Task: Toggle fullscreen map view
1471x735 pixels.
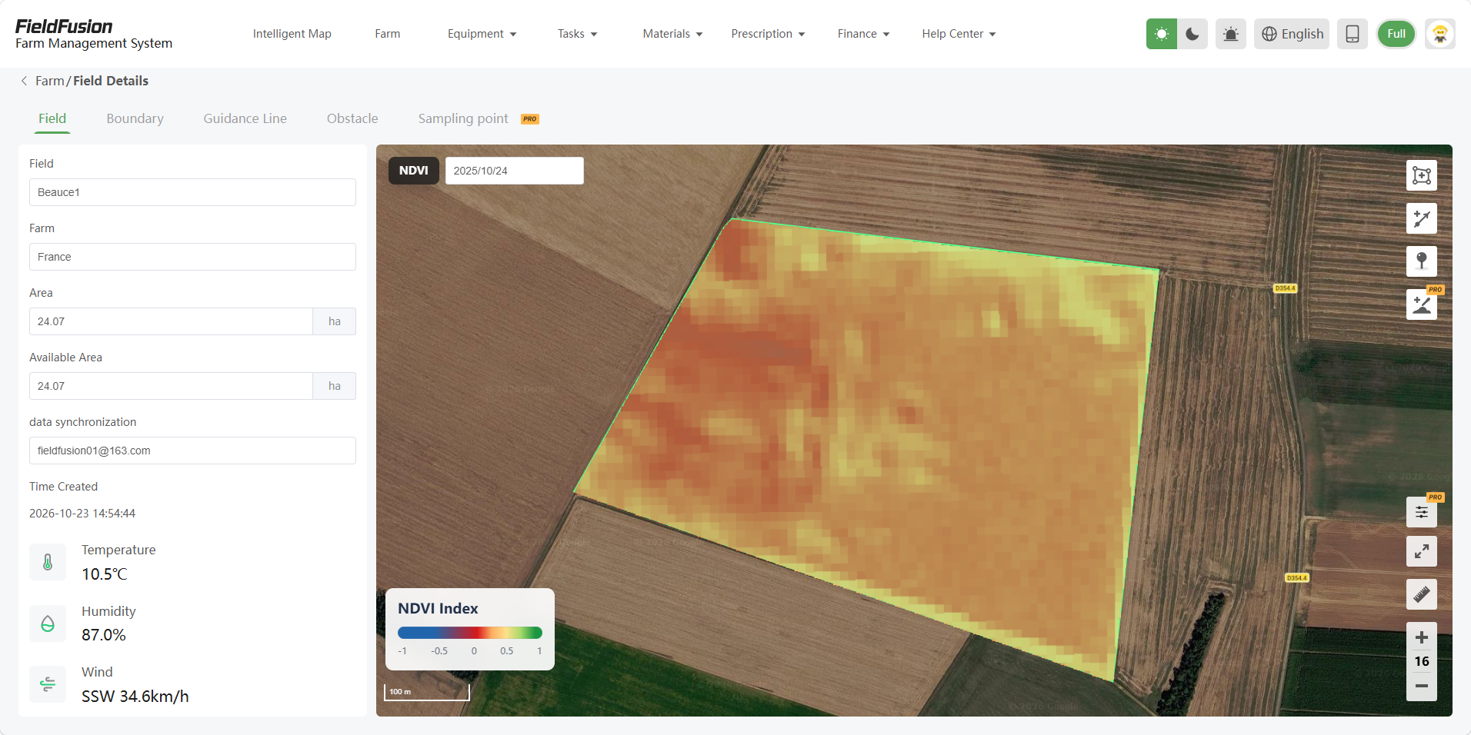Action: coord(1421,551)
